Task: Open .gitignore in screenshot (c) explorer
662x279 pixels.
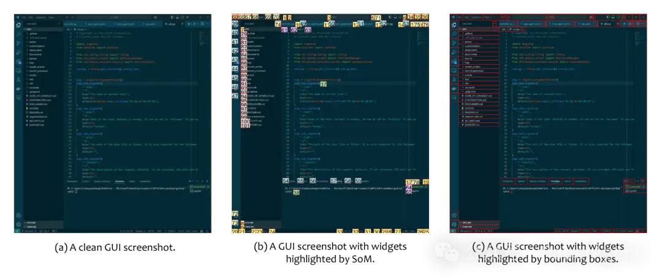Action: (479, 91)
